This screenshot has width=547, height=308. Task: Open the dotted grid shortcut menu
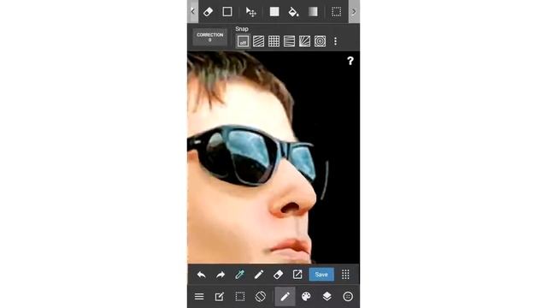pyautogui.click(x=345, y=275)
